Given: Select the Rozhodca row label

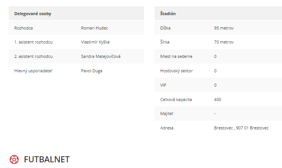Looking at the screenshot, I should click(x=23, y=28).
